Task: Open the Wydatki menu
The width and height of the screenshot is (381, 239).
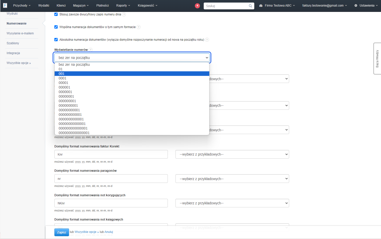Action: [x=44, y=6]
